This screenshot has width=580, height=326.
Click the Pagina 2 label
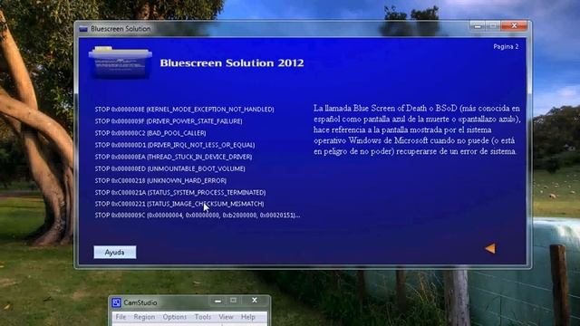(506, 46)
